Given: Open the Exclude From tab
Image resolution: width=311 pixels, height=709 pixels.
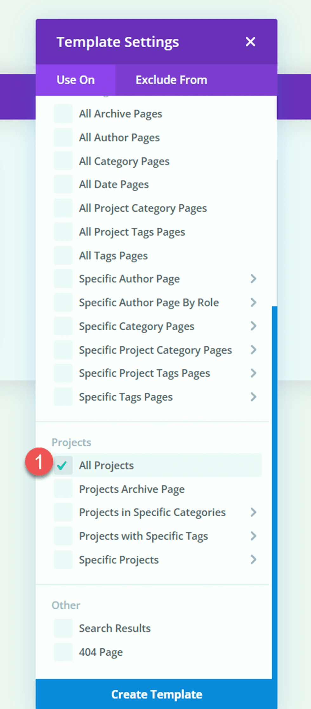Looking at the screenshot, I should click(x=171, y=80).
